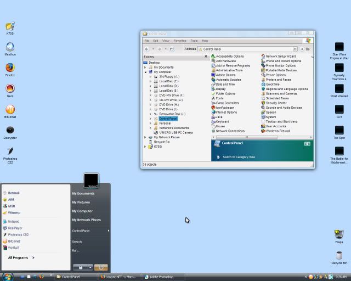Open the Tools menu
This screenshot has height=281, width=351.
194,41
